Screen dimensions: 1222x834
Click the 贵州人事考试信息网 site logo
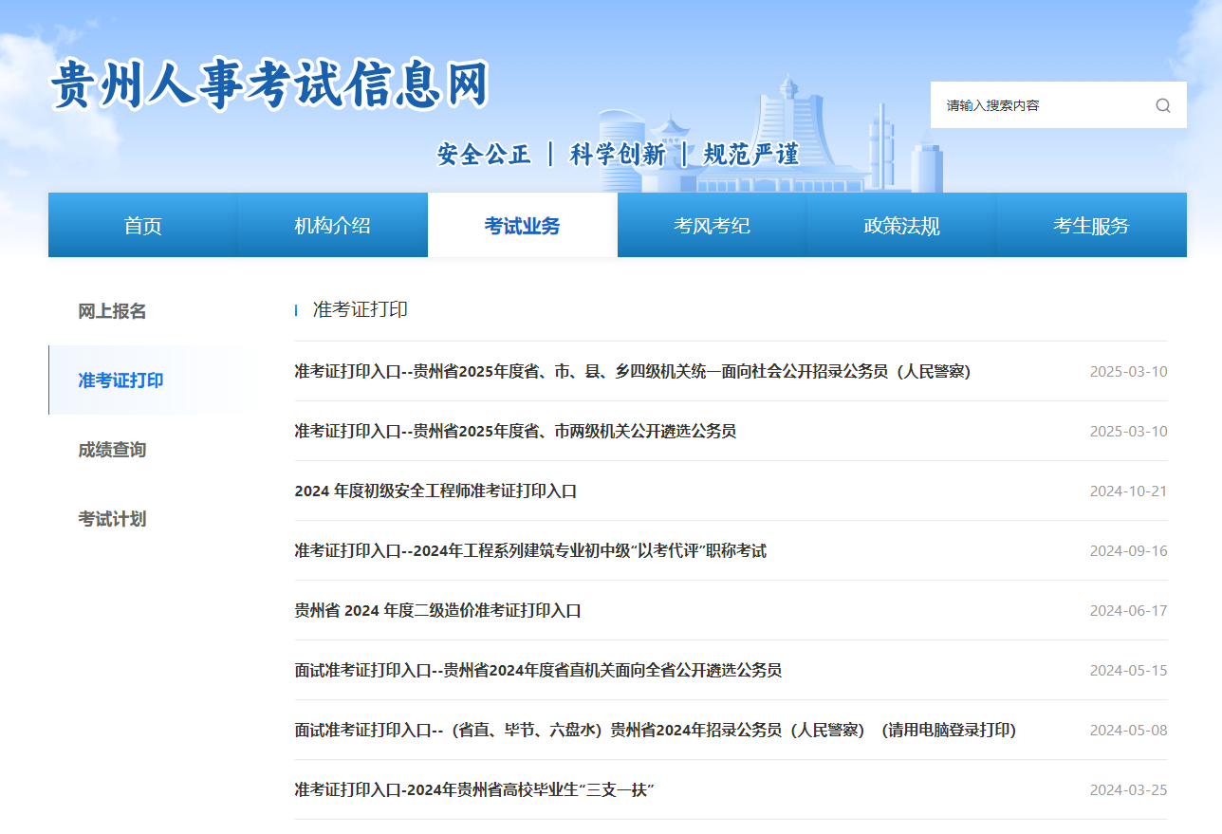click(x=269, y=83)
